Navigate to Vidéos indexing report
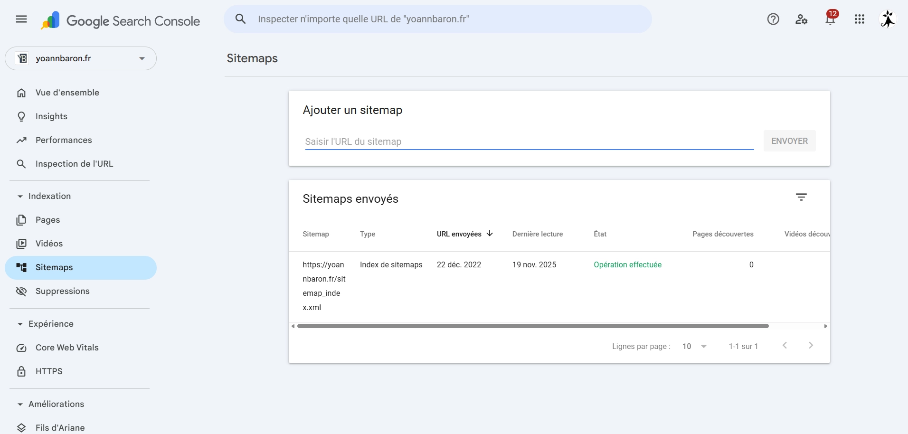This screenshot has width=908, height=434. tap(81, 244)
